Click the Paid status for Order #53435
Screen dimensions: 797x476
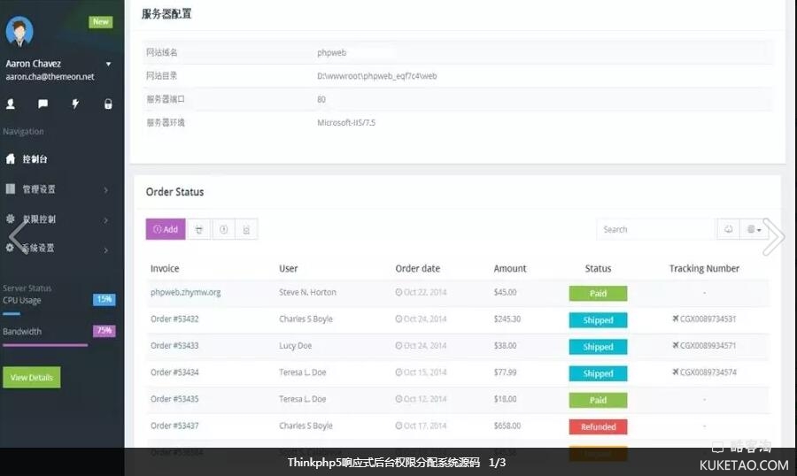[598, 400]
